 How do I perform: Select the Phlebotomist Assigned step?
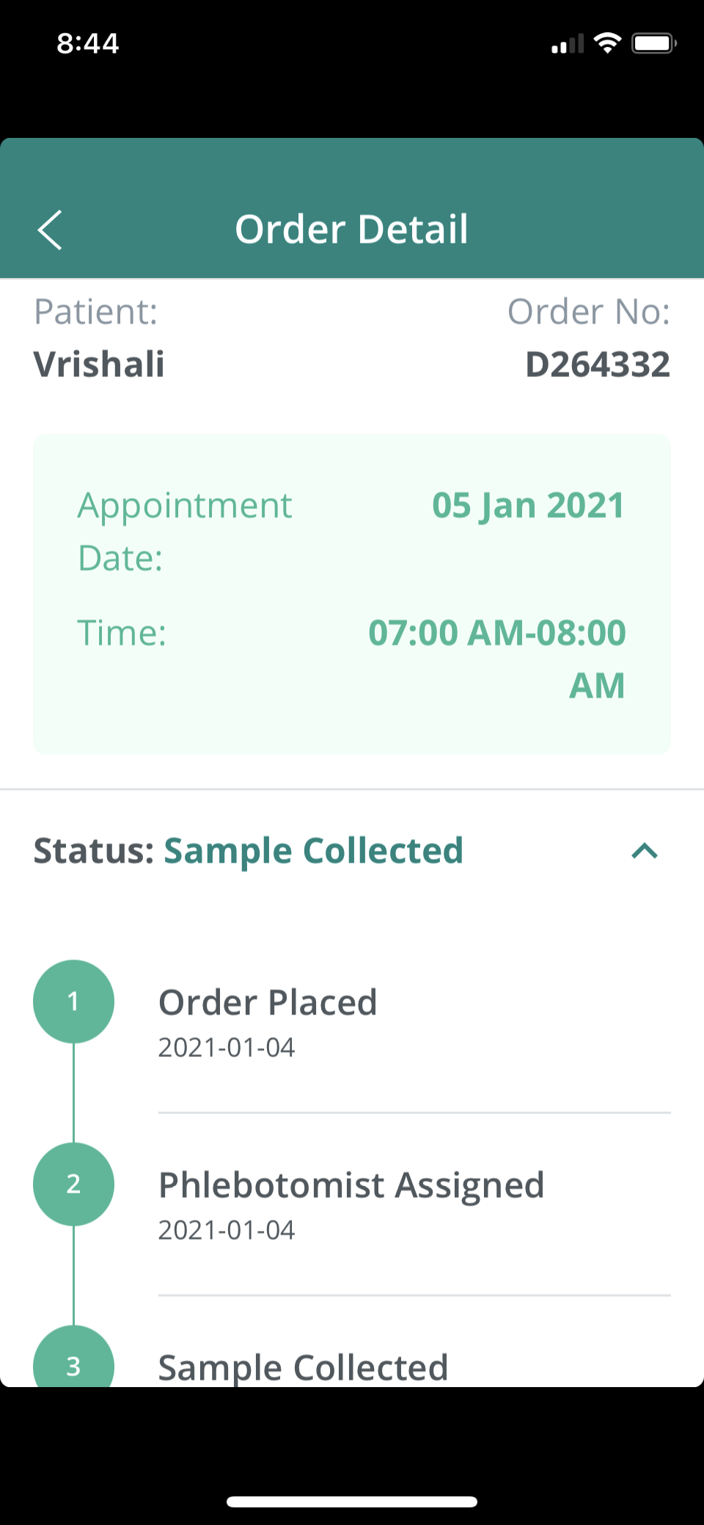351,1185
